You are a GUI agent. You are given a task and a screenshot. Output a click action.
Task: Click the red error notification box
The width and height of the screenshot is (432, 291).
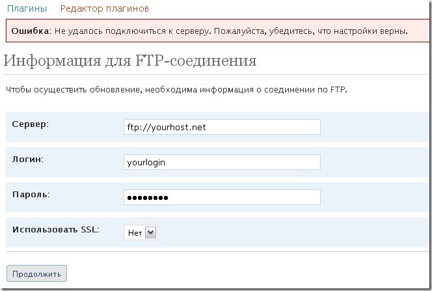pyautogui.click(x=215, y=31)
